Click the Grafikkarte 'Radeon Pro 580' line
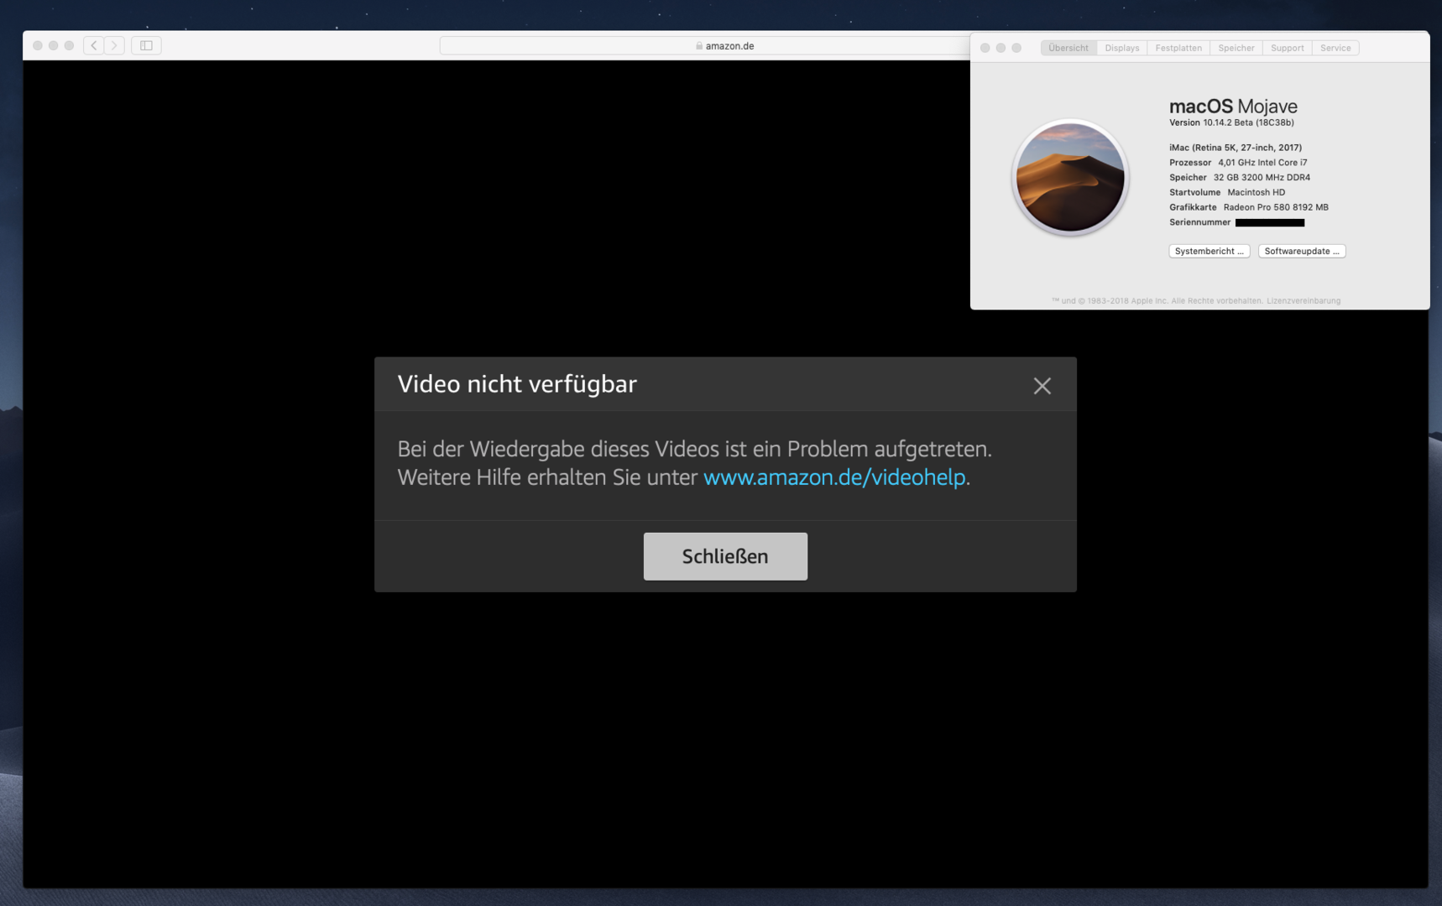 [1249, 207]
